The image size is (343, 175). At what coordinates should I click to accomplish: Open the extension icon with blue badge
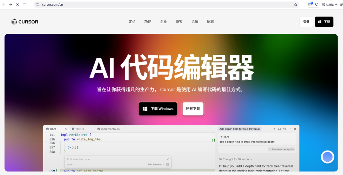(x=310, y=4)
